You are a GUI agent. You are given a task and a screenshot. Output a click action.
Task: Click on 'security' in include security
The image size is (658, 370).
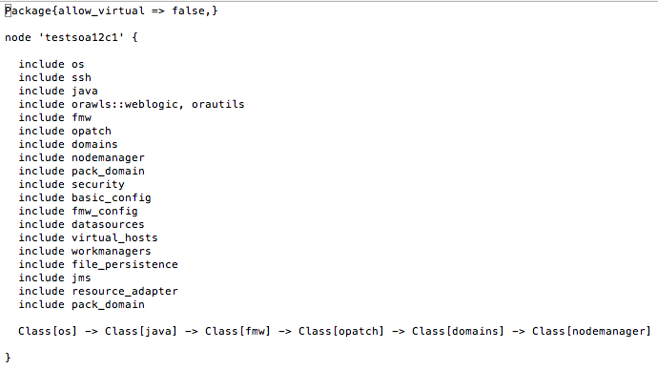98,185
